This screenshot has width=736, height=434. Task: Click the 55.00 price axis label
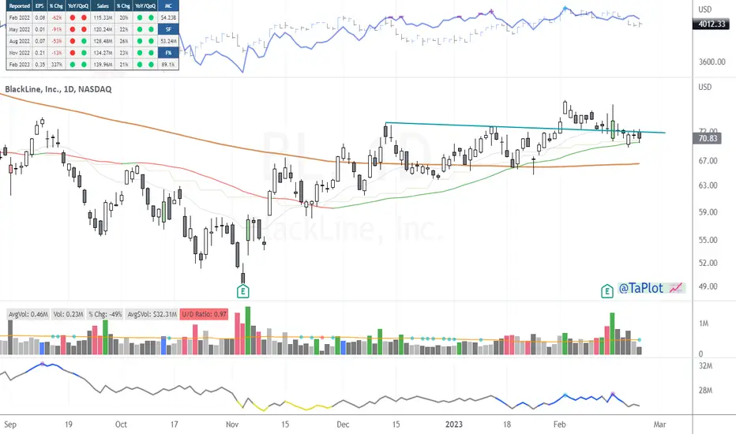click(x=708, y=240)
